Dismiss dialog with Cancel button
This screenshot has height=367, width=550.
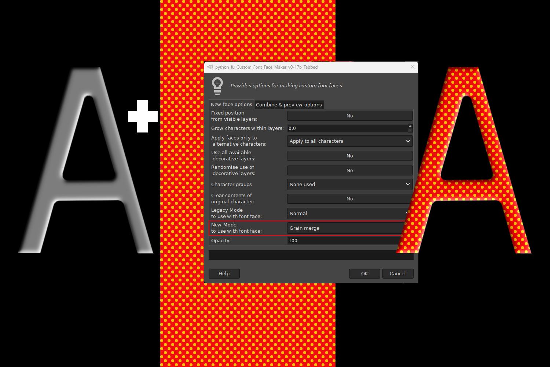tap(398, 274)
